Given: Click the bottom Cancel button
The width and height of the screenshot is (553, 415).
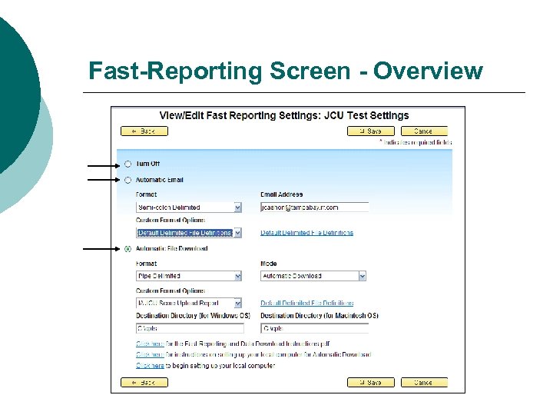Looking at the screenshot, I should (x=424, y=383).
